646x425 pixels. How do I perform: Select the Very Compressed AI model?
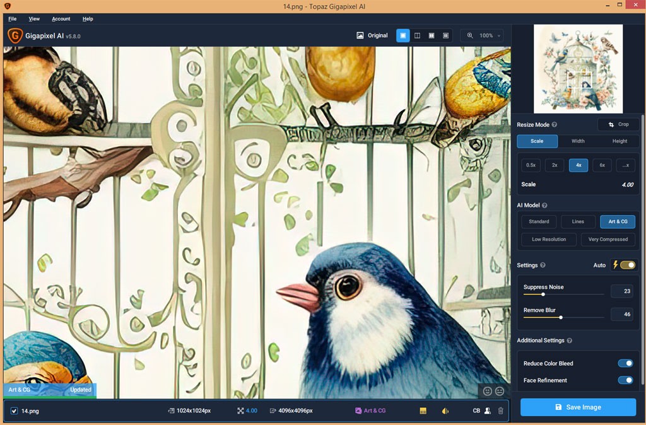tap(608, 239)
